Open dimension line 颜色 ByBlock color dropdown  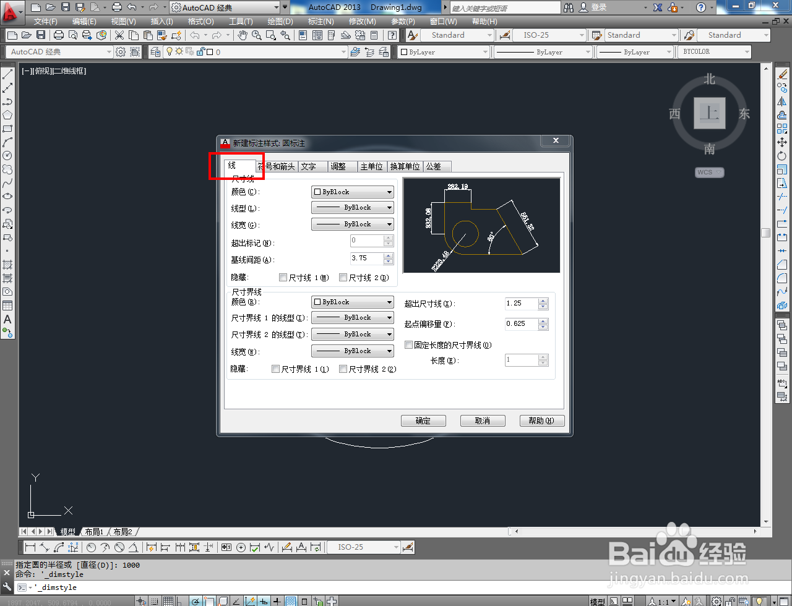pos(353,192)
